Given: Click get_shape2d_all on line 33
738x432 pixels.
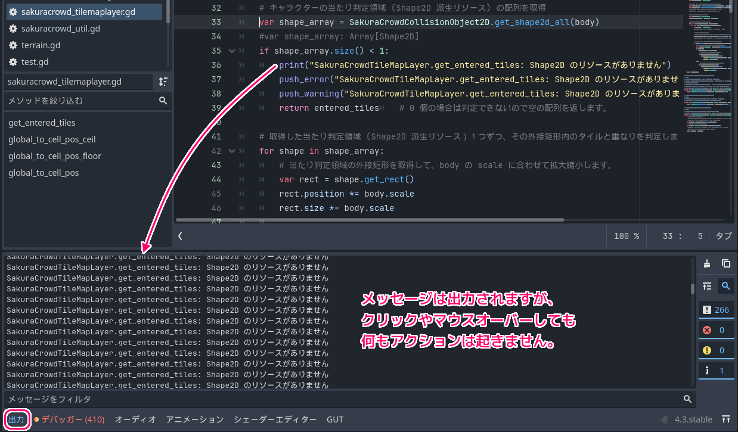Looking at the screenshot, I should tap(529, 22).
